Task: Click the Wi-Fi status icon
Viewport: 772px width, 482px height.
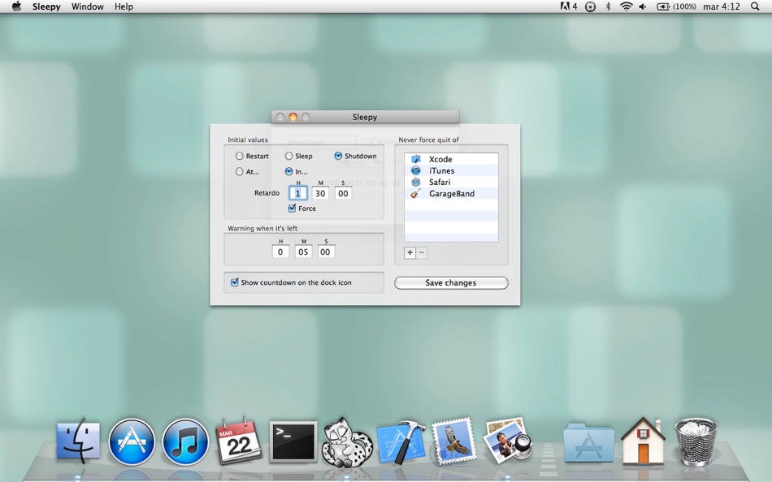Action: pos(626,6)
